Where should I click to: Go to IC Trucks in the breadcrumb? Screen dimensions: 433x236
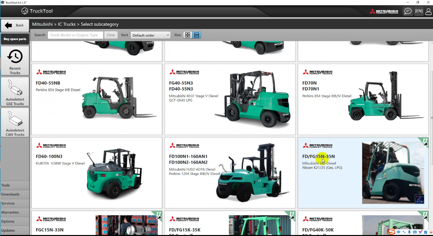[67, 24]
